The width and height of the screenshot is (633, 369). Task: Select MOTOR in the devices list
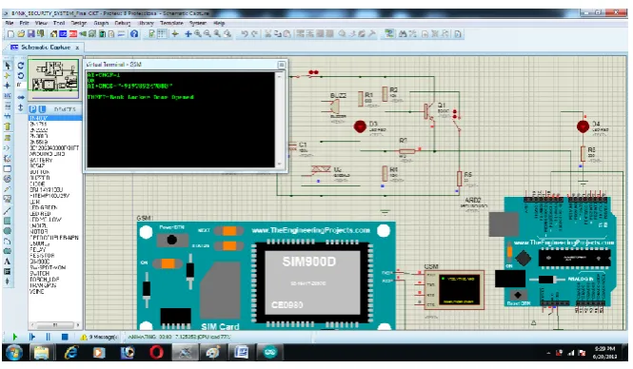point(39,231)
